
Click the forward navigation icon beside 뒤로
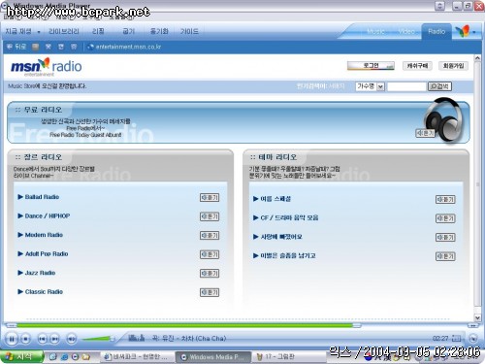coord(36,47)
